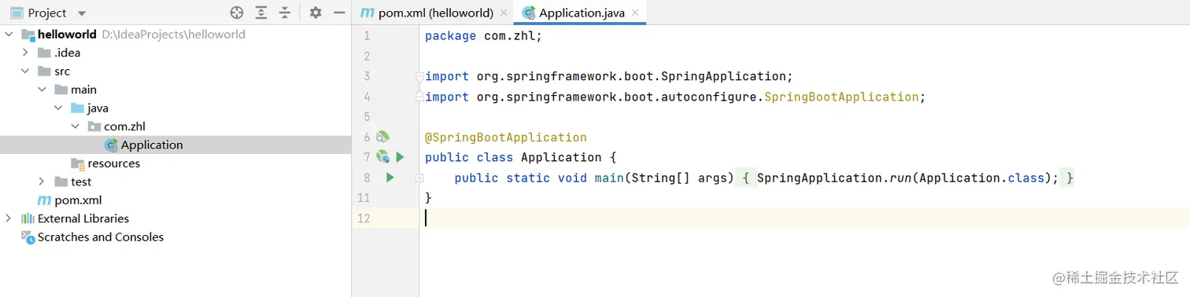The height and width of the screenshot is (297, 1190).
Task: Switch to Application.java tab
Action: tap(581, 13)
